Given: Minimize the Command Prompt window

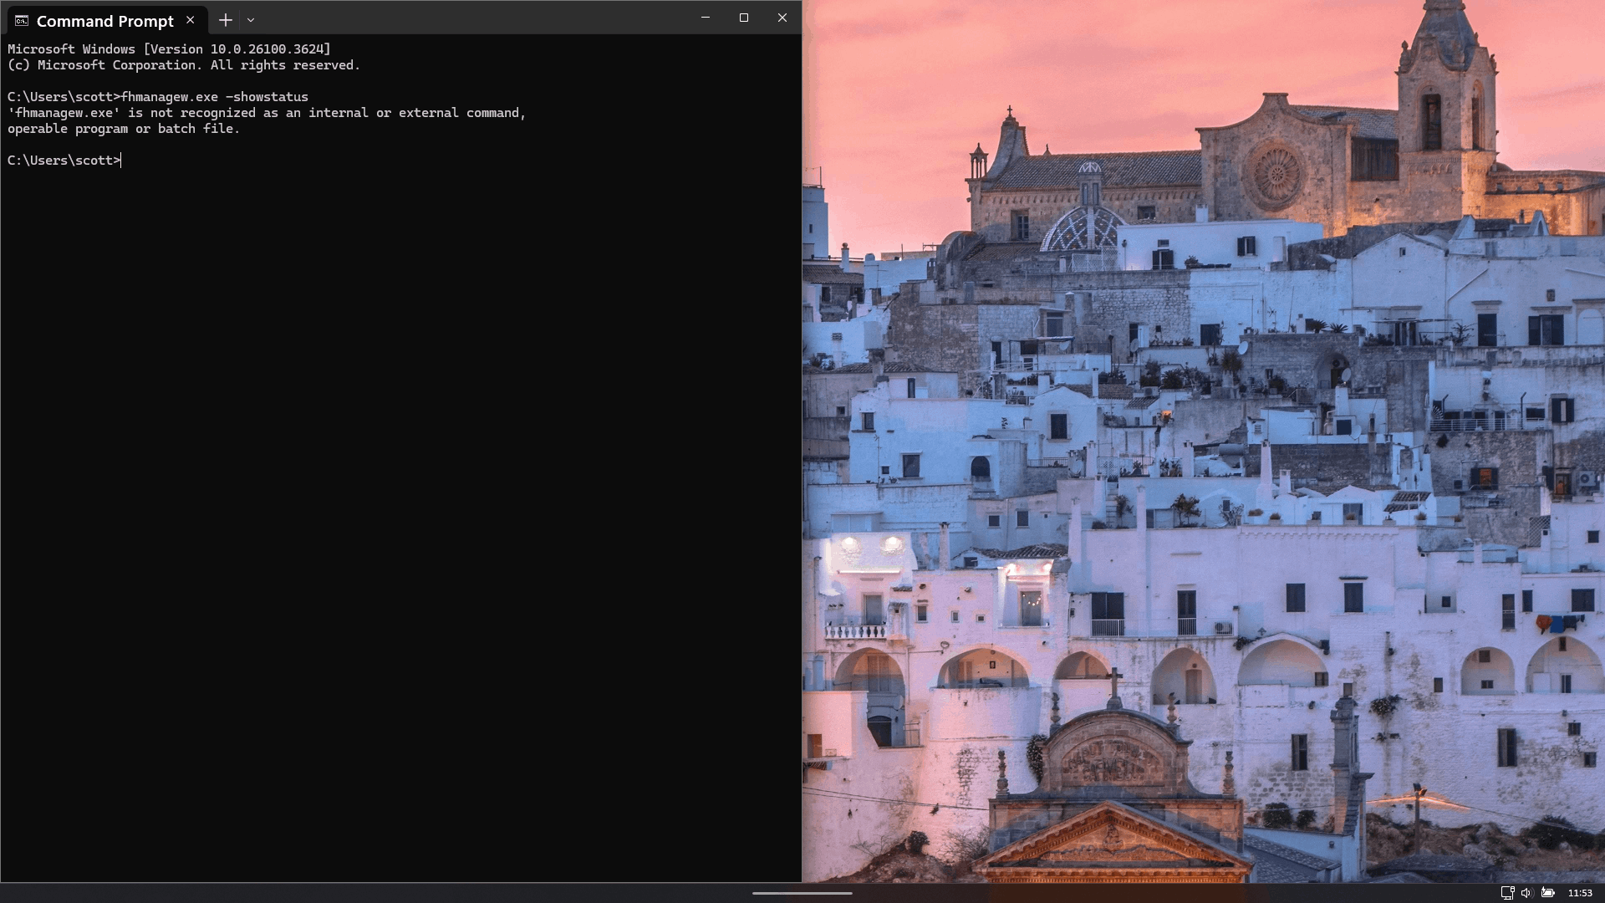Looking at the screenshot, I should [x=706, y=18].
